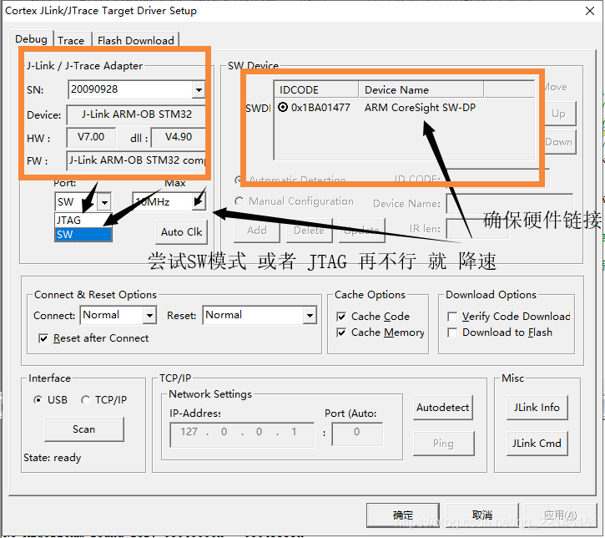Image resolution: width=605 pixels, height=538 pixels.
Task: Open JLink Cmd
Action: point(537,444)
